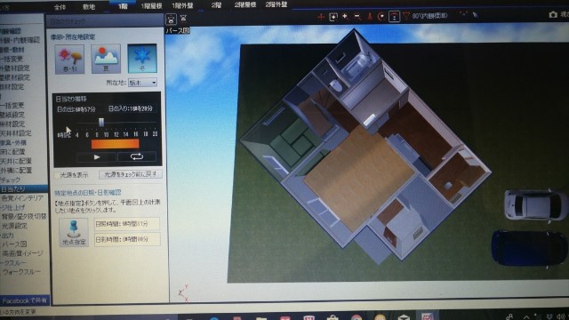This screenshot has height=320, width=569.
Task: Click the rotate view icon
Action: click(381, 16)
